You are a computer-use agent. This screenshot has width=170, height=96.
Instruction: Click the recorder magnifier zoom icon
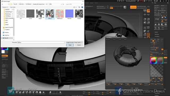coord(121,1)
